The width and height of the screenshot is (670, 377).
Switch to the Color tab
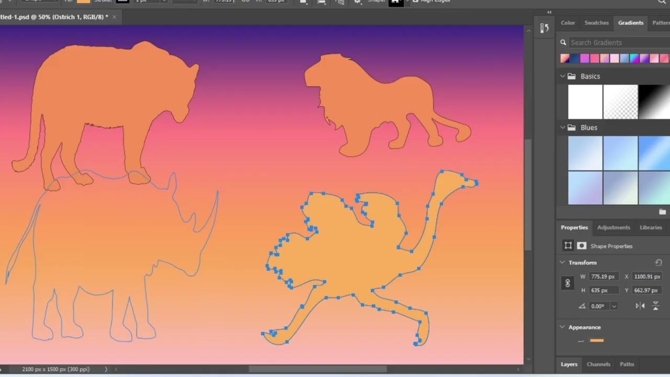(x=568, y=23)
